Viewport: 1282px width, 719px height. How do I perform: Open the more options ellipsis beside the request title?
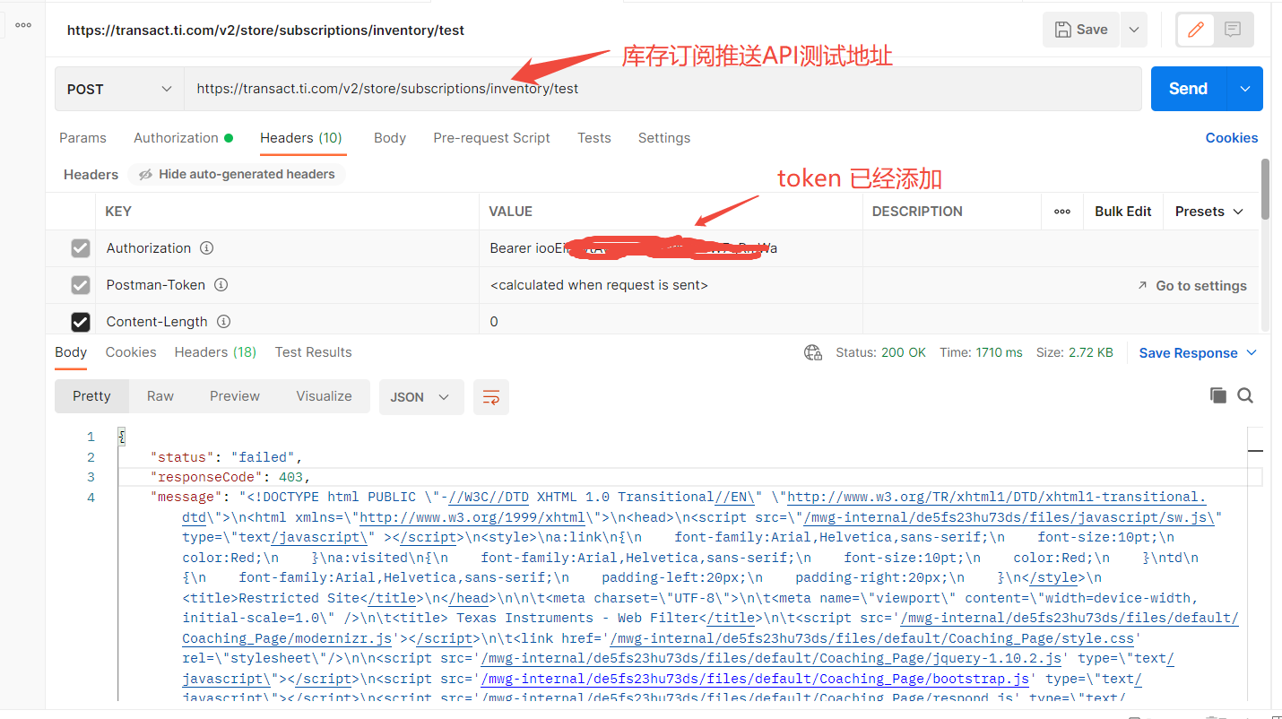click(23, 25)
